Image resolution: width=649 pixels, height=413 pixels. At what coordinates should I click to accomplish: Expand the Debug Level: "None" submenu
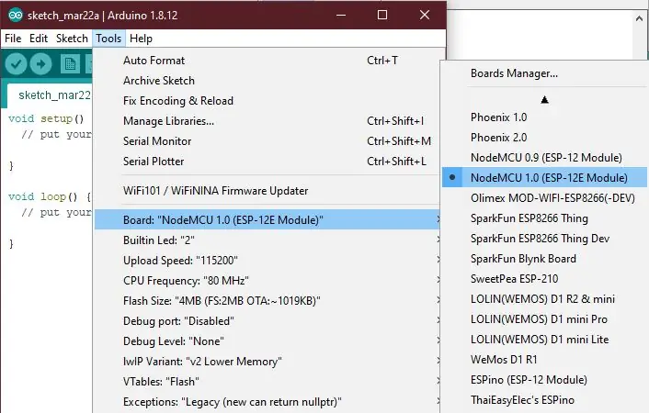tap(268, 341)
